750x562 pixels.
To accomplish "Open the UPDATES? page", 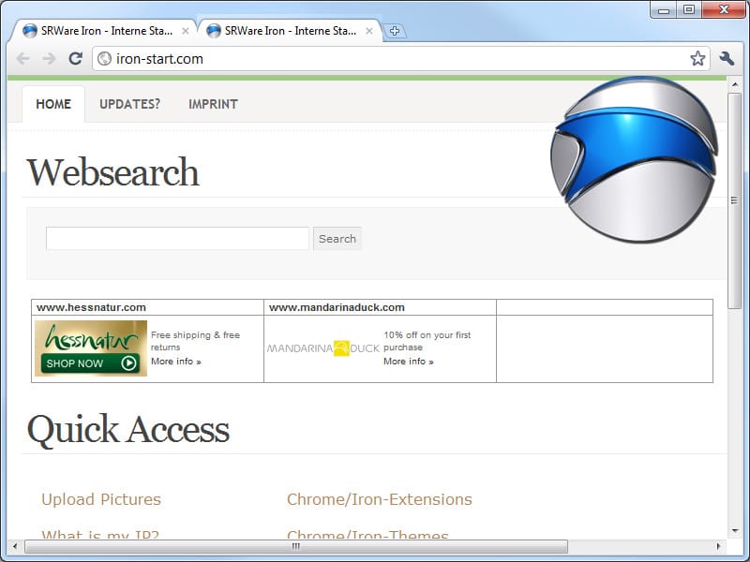I will click(x=128, y=104).
